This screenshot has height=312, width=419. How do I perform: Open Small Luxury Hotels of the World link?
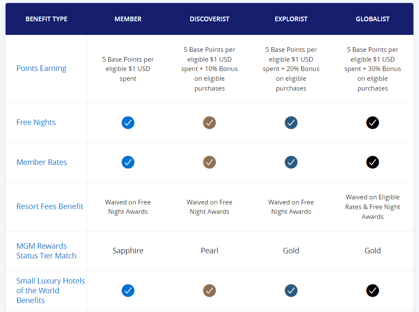pyautogui.click(x=50, y=291)
